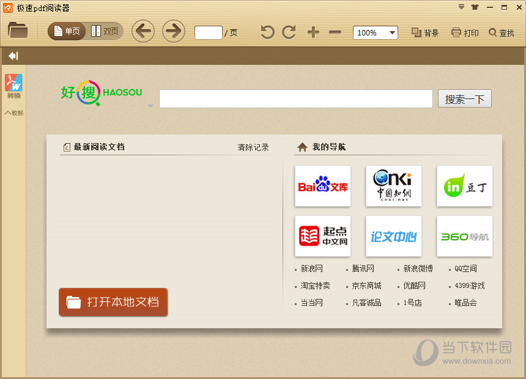Visit the 凡客诚品 link
Viewport: 526px width, 379px height.
366,303
